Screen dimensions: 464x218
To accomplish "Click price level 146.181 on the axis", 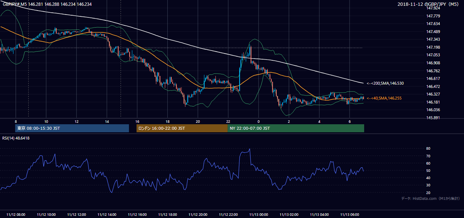I will click(x=434, y=102).
